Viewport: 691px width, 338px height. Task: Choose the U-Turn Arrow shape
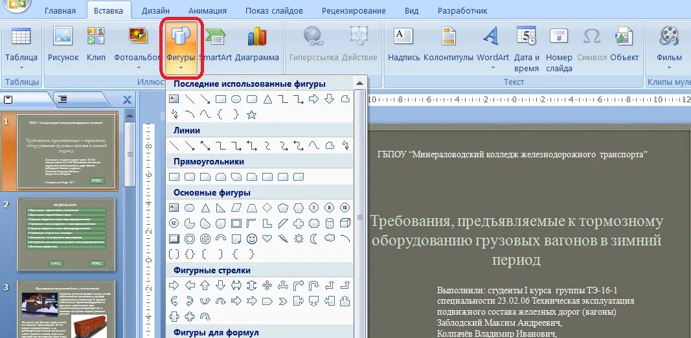tap(314, 286)
